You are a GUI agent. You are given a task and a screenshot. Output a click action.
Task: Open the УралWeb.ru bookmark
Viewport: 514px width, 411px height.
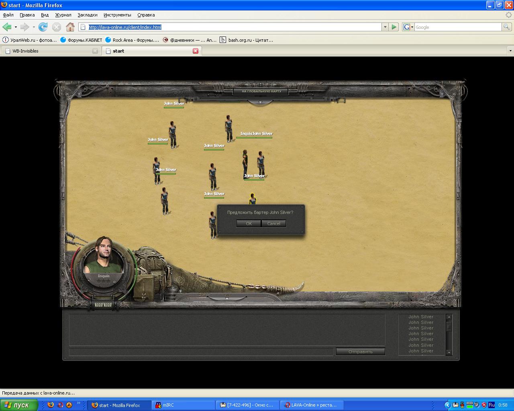(x=30, y=40)
